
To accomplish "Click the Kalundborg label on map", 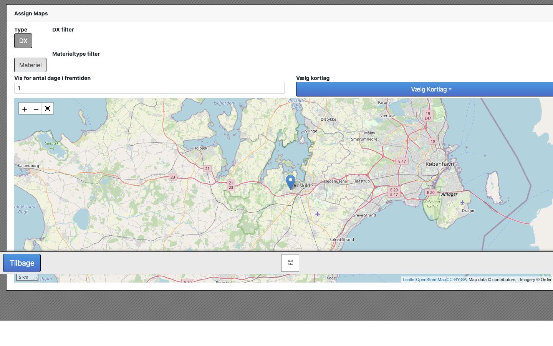I will [28, 166].
